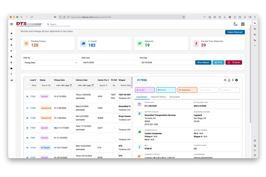Open the bar chart sidebar icon
This screenshot has height=177, width=266.
point(11,80)
